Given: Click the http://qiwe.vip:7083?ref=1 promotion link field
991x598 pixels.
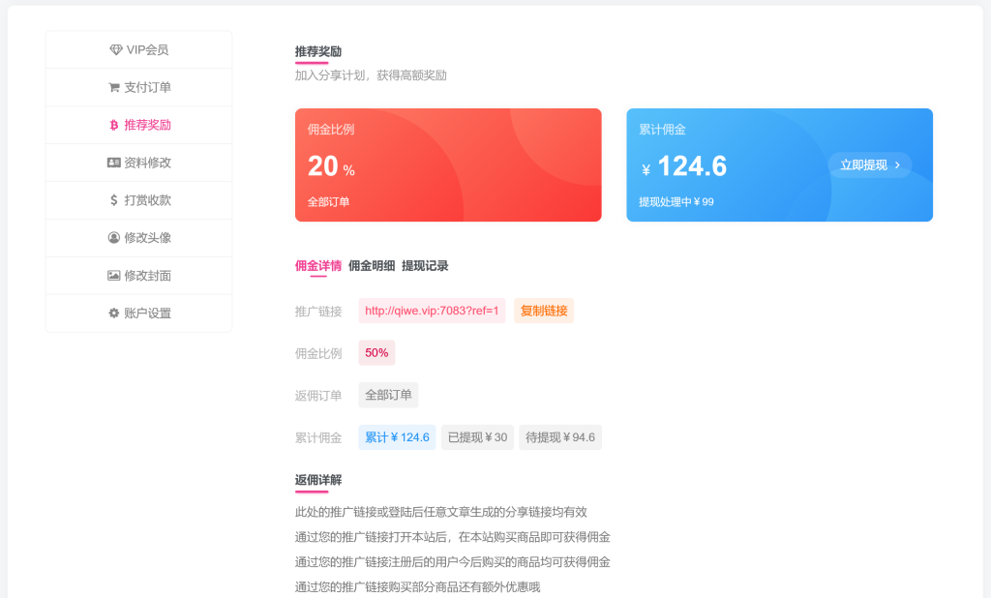Looking at the screenshot, I should click(432, 311).
